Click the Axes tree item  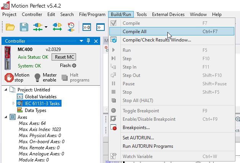click(x=22, y=117)
